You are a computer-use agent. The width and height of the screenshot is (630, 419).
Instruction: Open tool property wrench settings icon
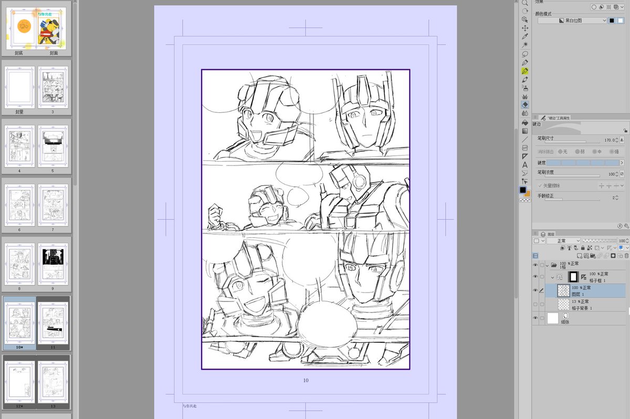(626, 226)
